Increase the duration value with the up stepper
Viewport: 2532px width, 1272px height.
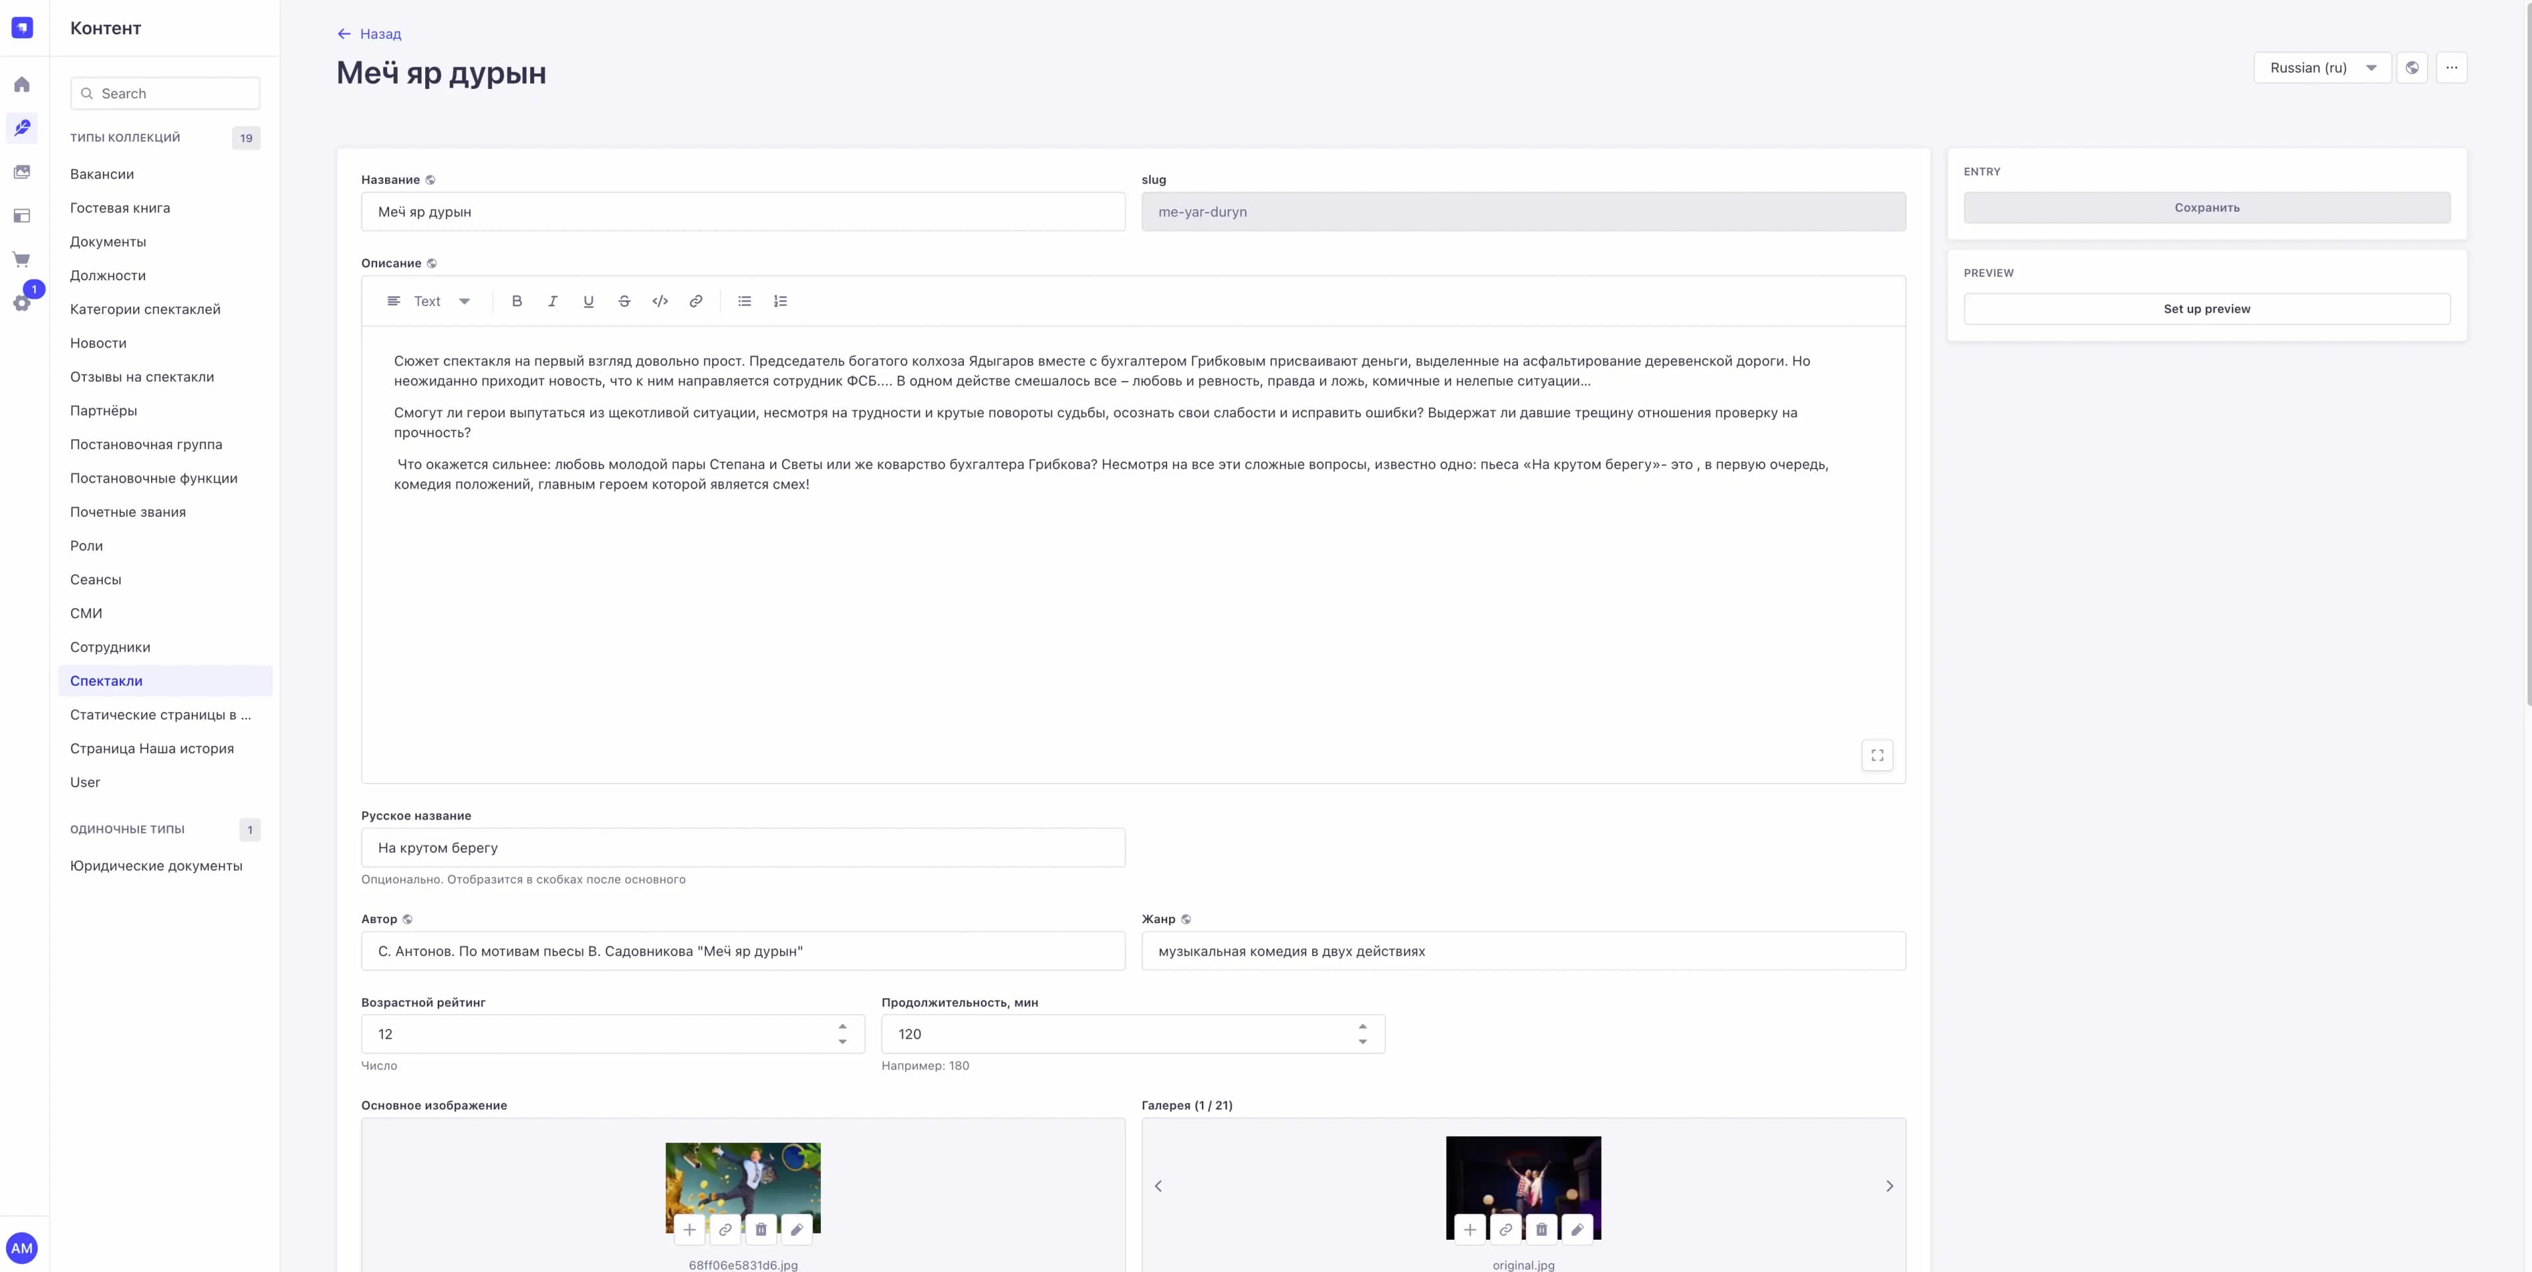pos(1362,1026)
